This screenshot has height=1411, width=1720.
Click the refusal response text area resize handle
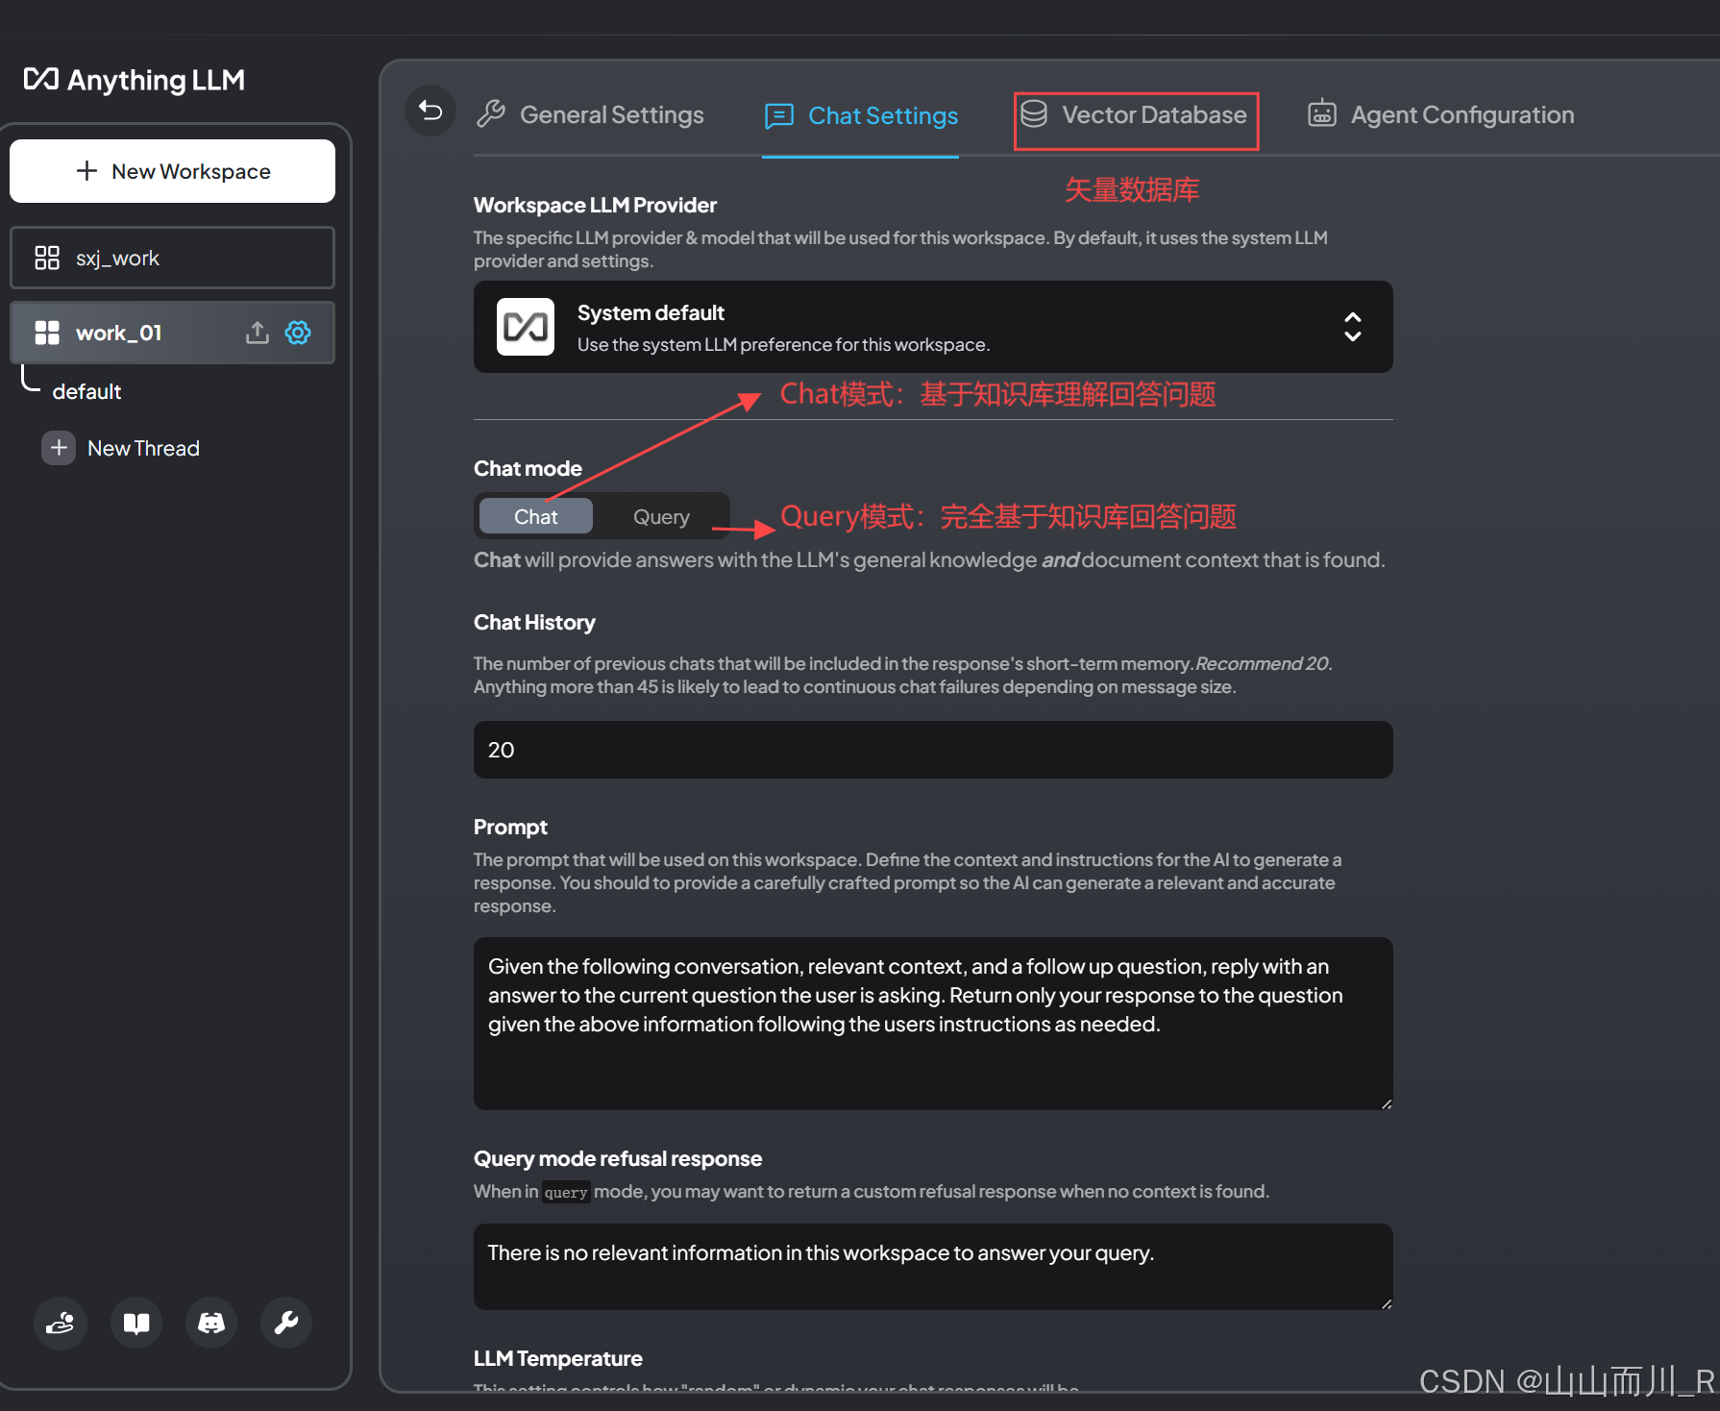tap(1387, 1304)
